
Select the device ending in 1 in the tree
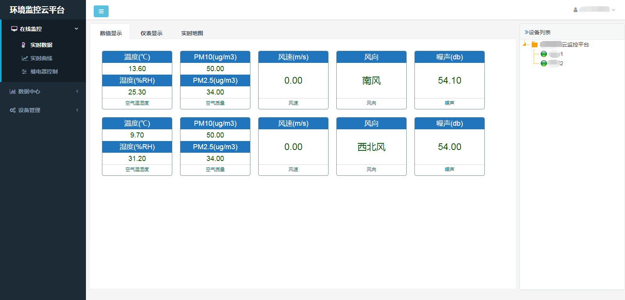pyautogui.click(x=556, y=54)
